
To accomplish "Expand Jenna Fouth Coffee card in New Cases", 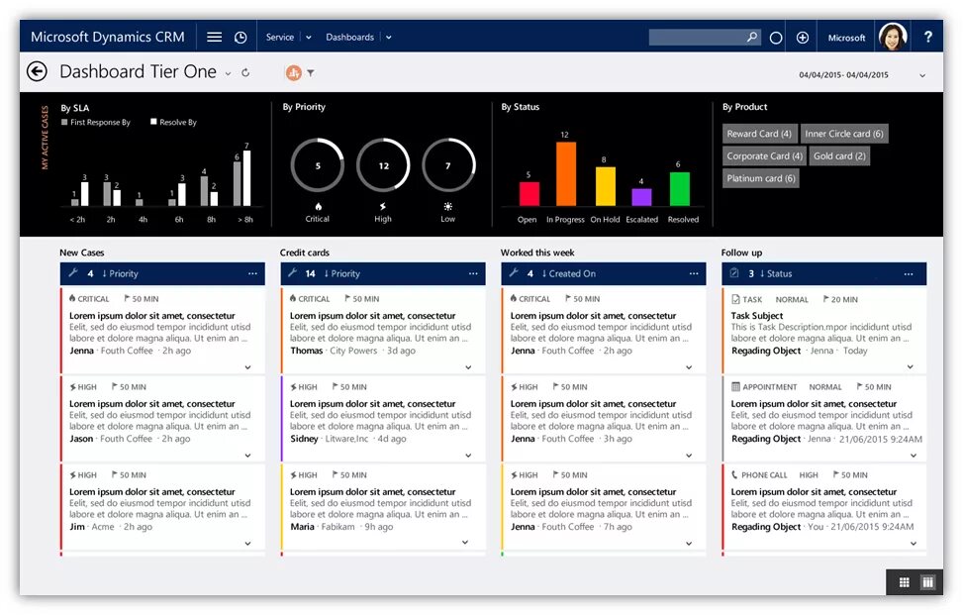I will [x=248, y=367].
